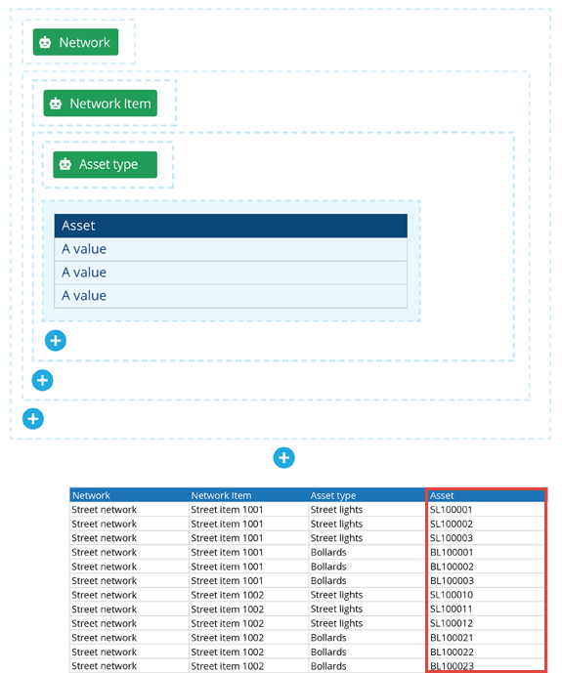
Task: Select the dark blue Asset table header
Action: pyautogui.click(x=231, y=226)
